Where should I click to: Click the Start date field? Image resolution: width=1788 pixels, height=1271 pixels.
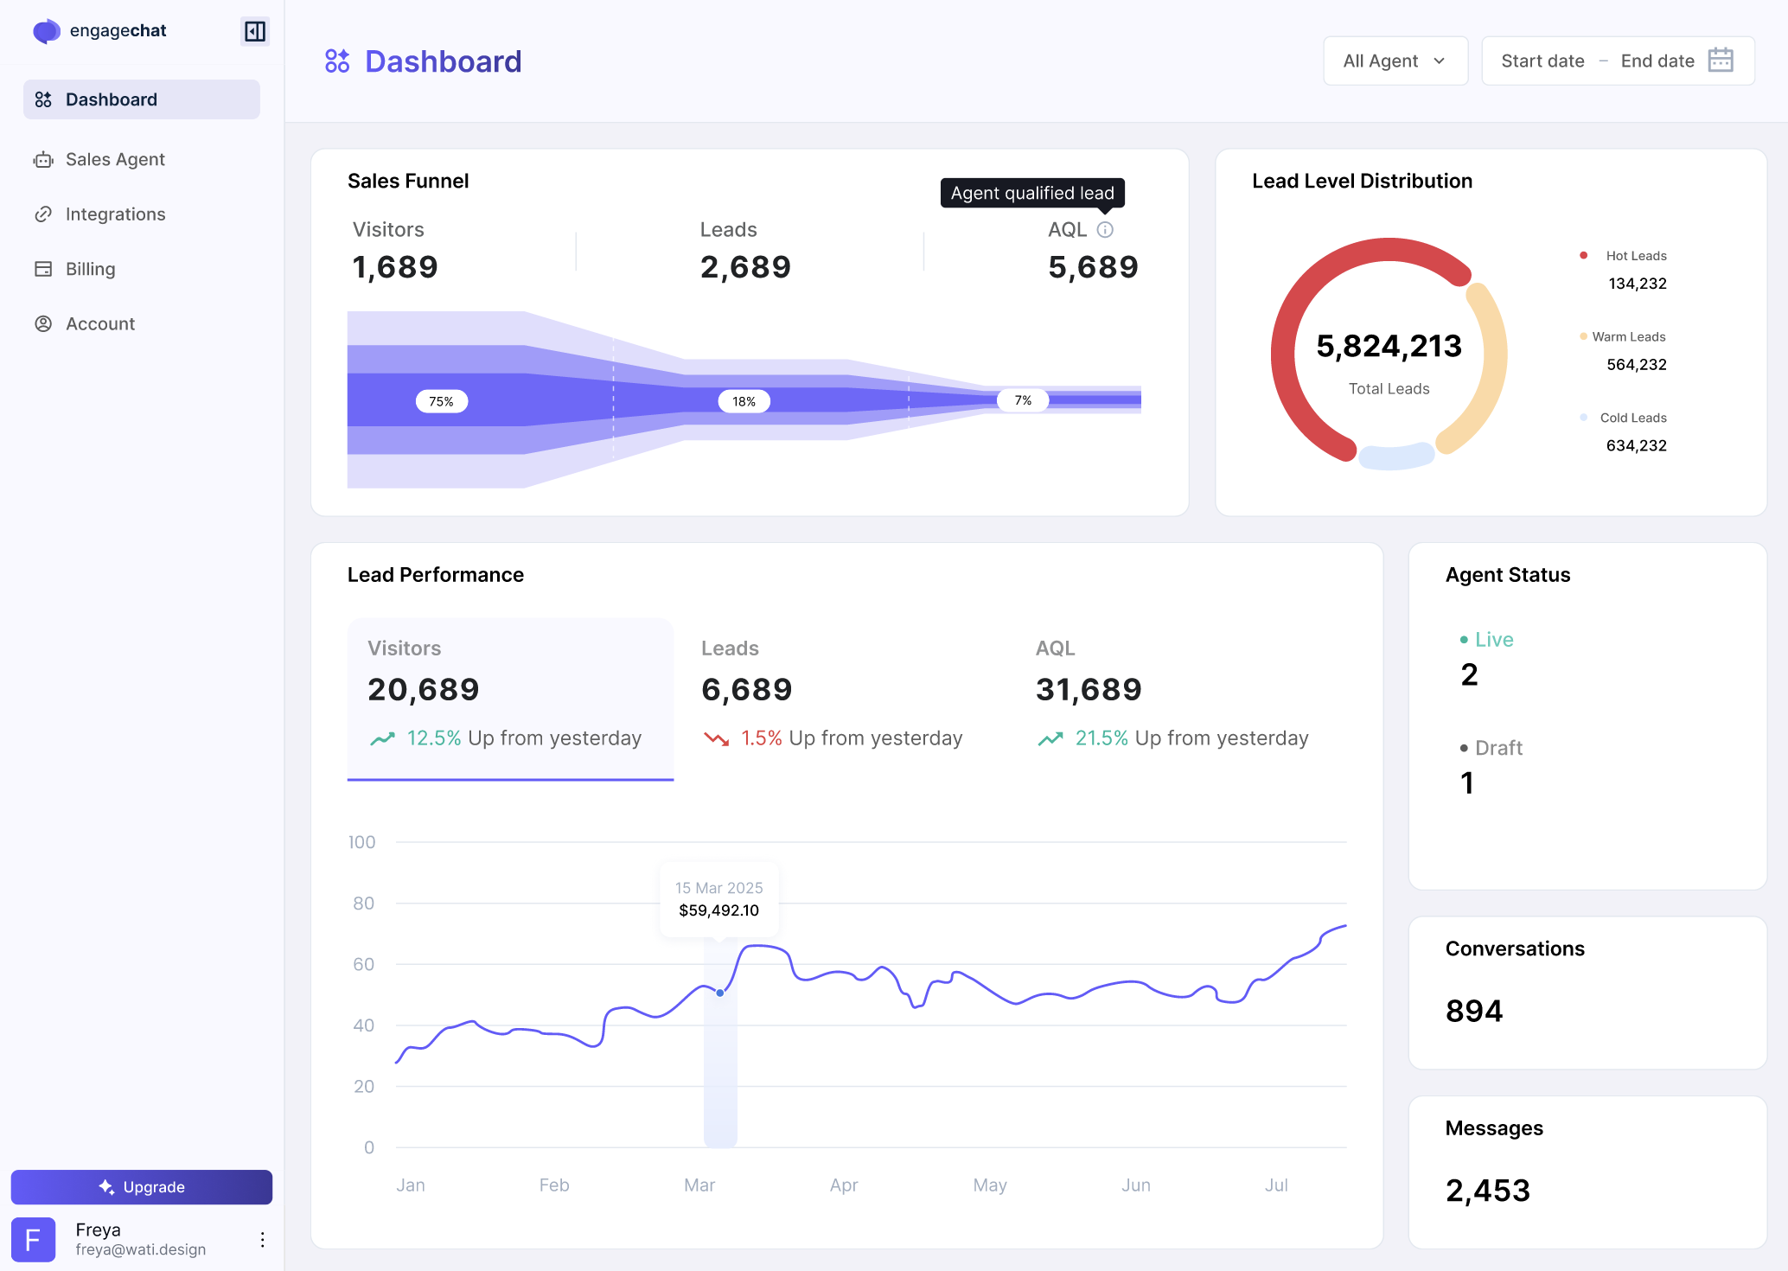[1542, 61]
